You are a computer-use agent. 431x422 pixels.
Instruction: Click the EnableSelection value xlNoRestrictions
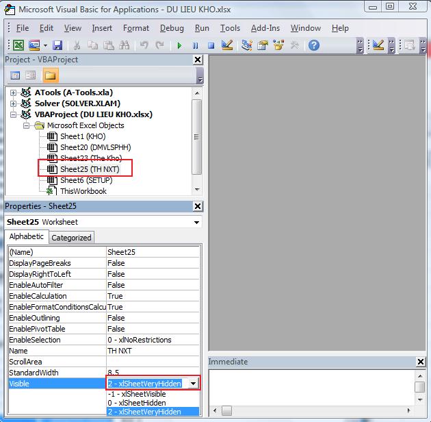pyautogui.click(x=153, y=340)
